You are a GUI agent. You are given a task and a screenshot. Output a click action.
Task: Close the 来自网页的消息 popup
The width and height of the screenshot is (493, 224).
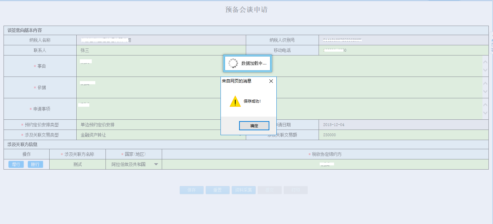point(271,81)
